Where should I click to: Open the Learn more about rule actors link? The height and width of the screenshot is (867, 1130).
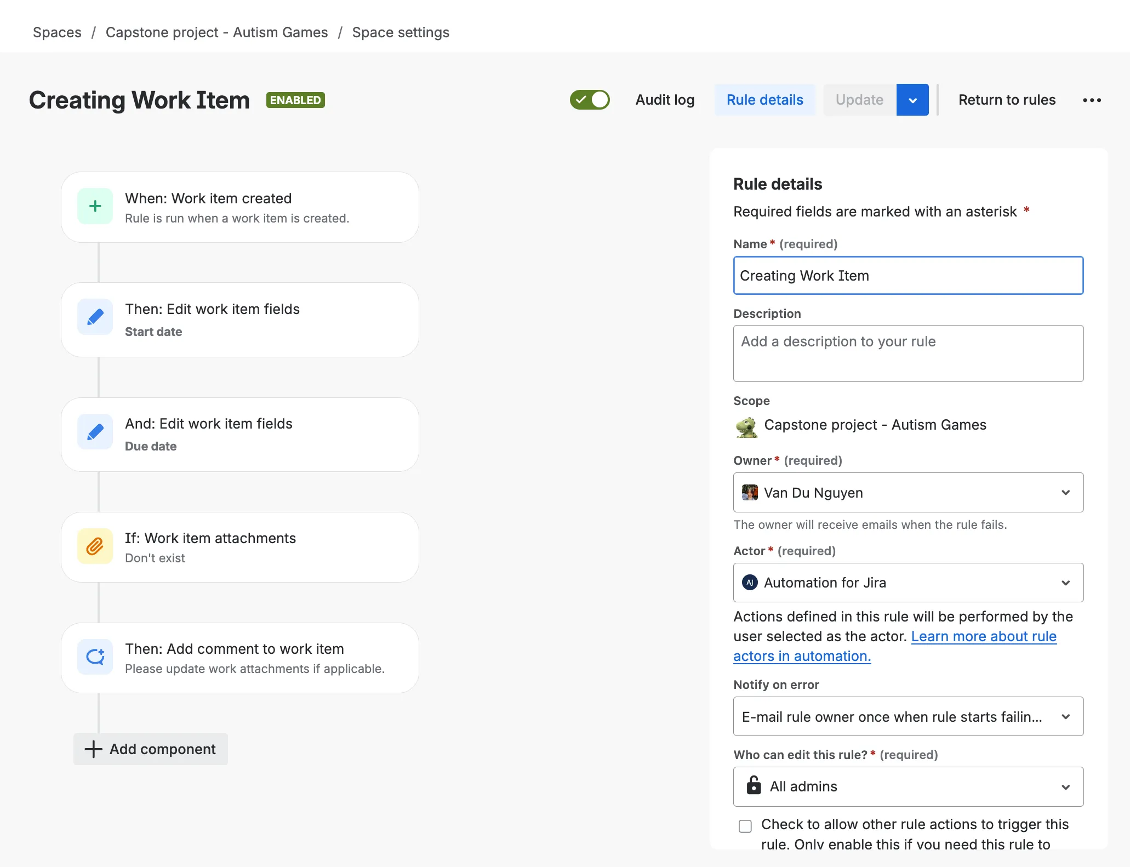(983, 636)
